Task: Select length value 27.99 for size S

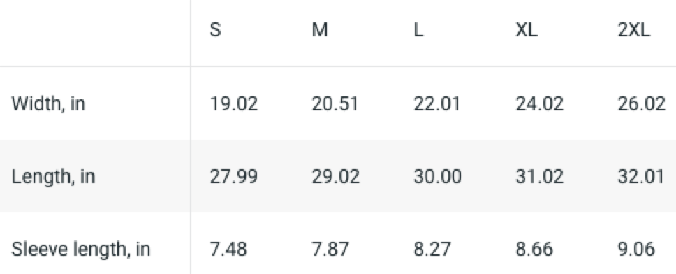Action: tap(234, 176)
